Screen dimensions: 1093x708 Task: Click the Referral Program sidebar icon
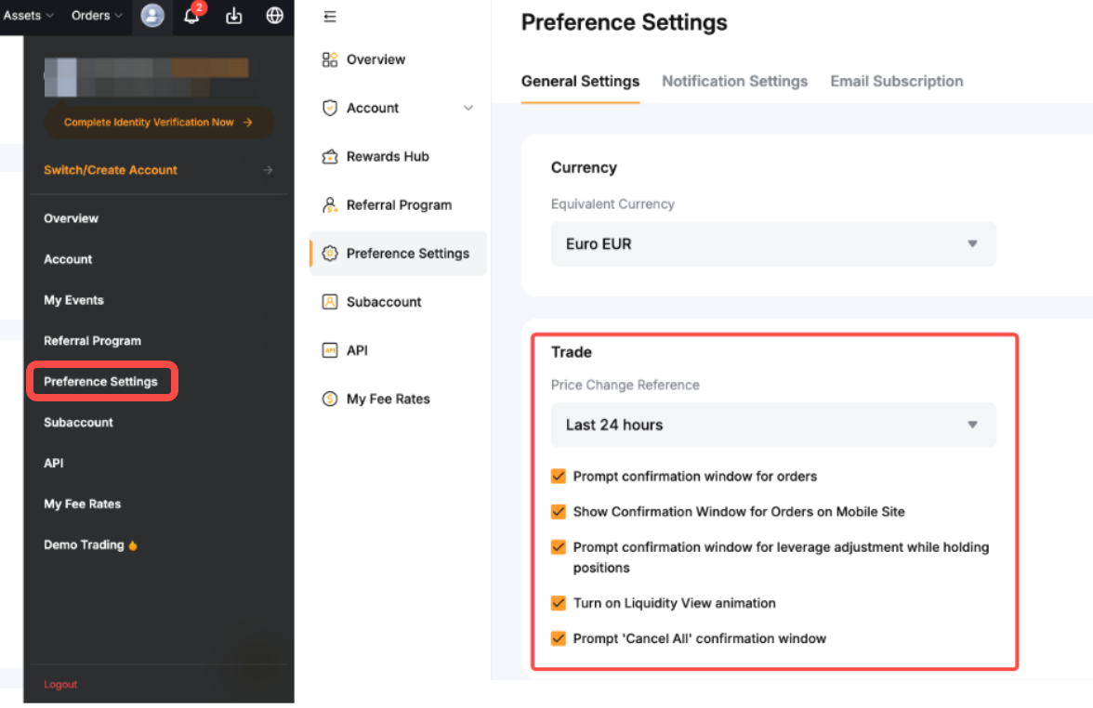(330, 205)
